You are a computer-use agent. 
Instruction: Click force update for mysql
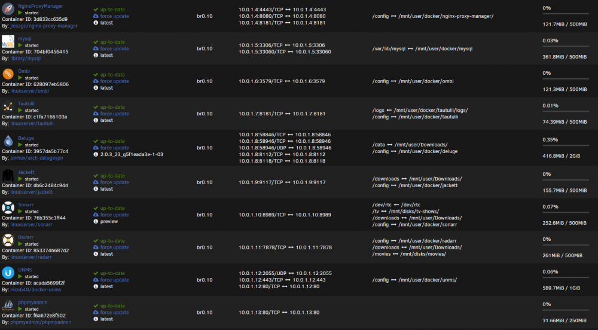point(114,49)
